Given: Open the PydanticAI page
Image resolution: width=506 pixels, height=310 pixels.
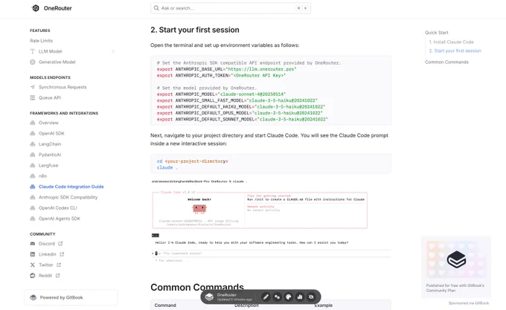Looking at the screenshot, I should 50,155.
